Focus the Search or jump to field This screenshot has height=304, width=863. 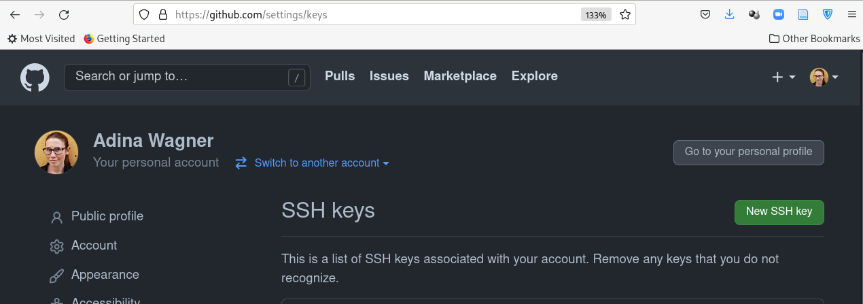coord(177,77)
